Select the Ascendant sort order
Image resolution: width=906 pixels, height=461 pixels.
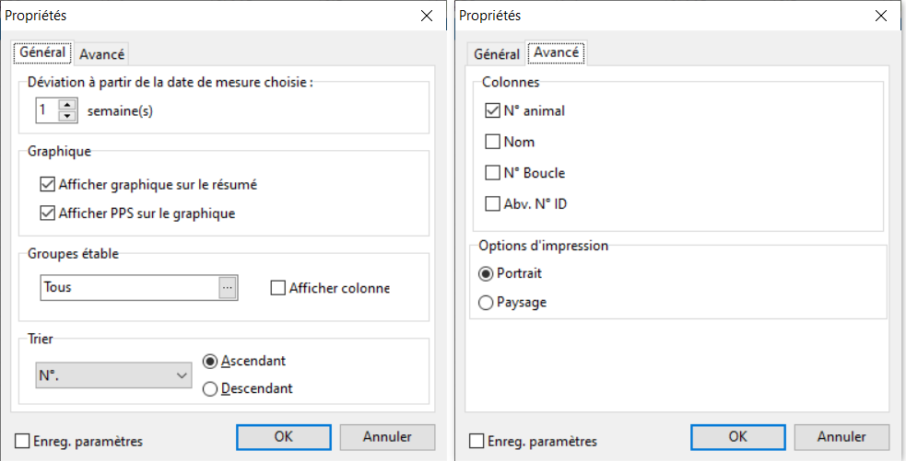point(209,361)
